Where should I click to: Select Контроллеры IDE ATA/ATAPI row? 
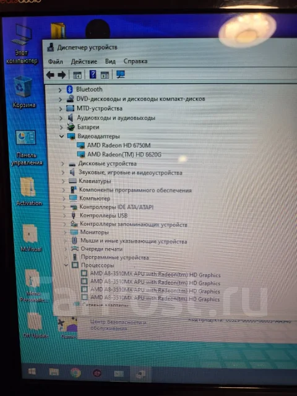click(x=116, y=207)
